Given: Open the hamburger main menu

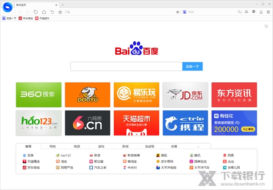Looking at the screenshot, I should coord(268,12).
